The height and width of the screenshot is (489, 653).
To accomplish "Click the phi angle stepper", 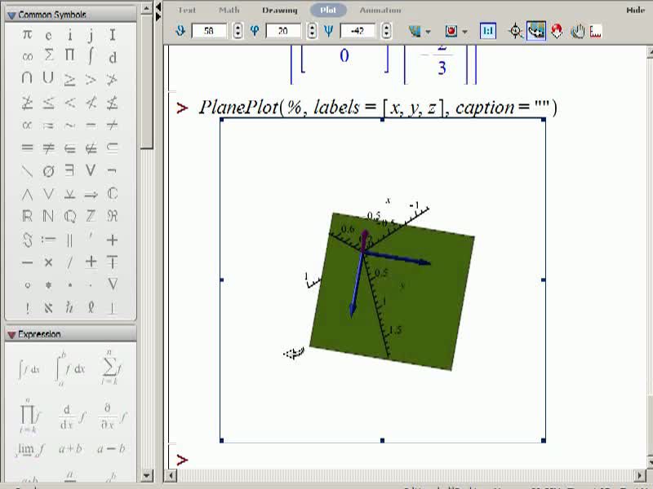I will [x=312, y=31].
